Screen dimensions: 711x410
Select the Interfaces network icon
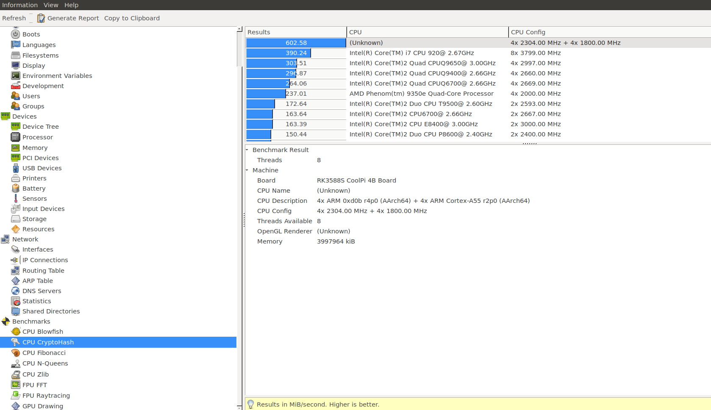coord(16,249)
